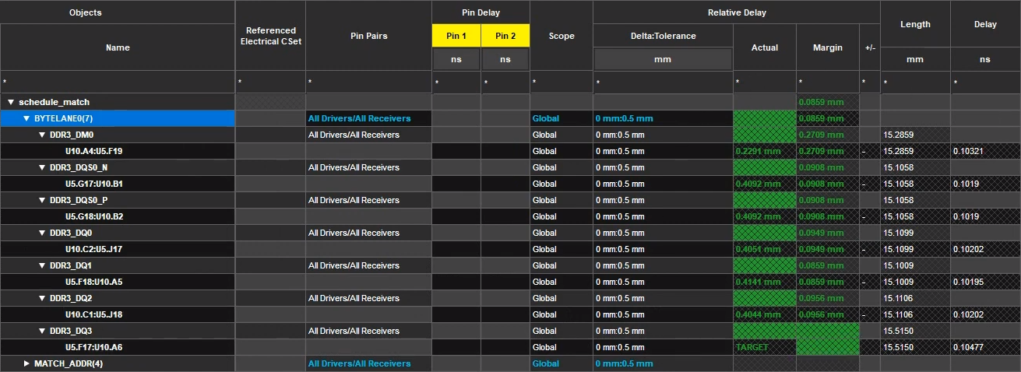
Task: Select pin pair U10.A4:U5.F19
Action: pyautogui.click(x=94, y=151)
